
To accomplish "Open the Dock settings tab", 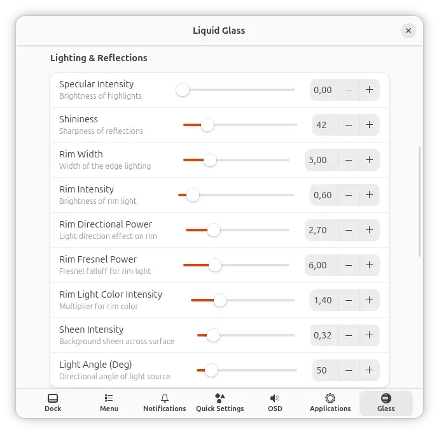I will (53, 403).
